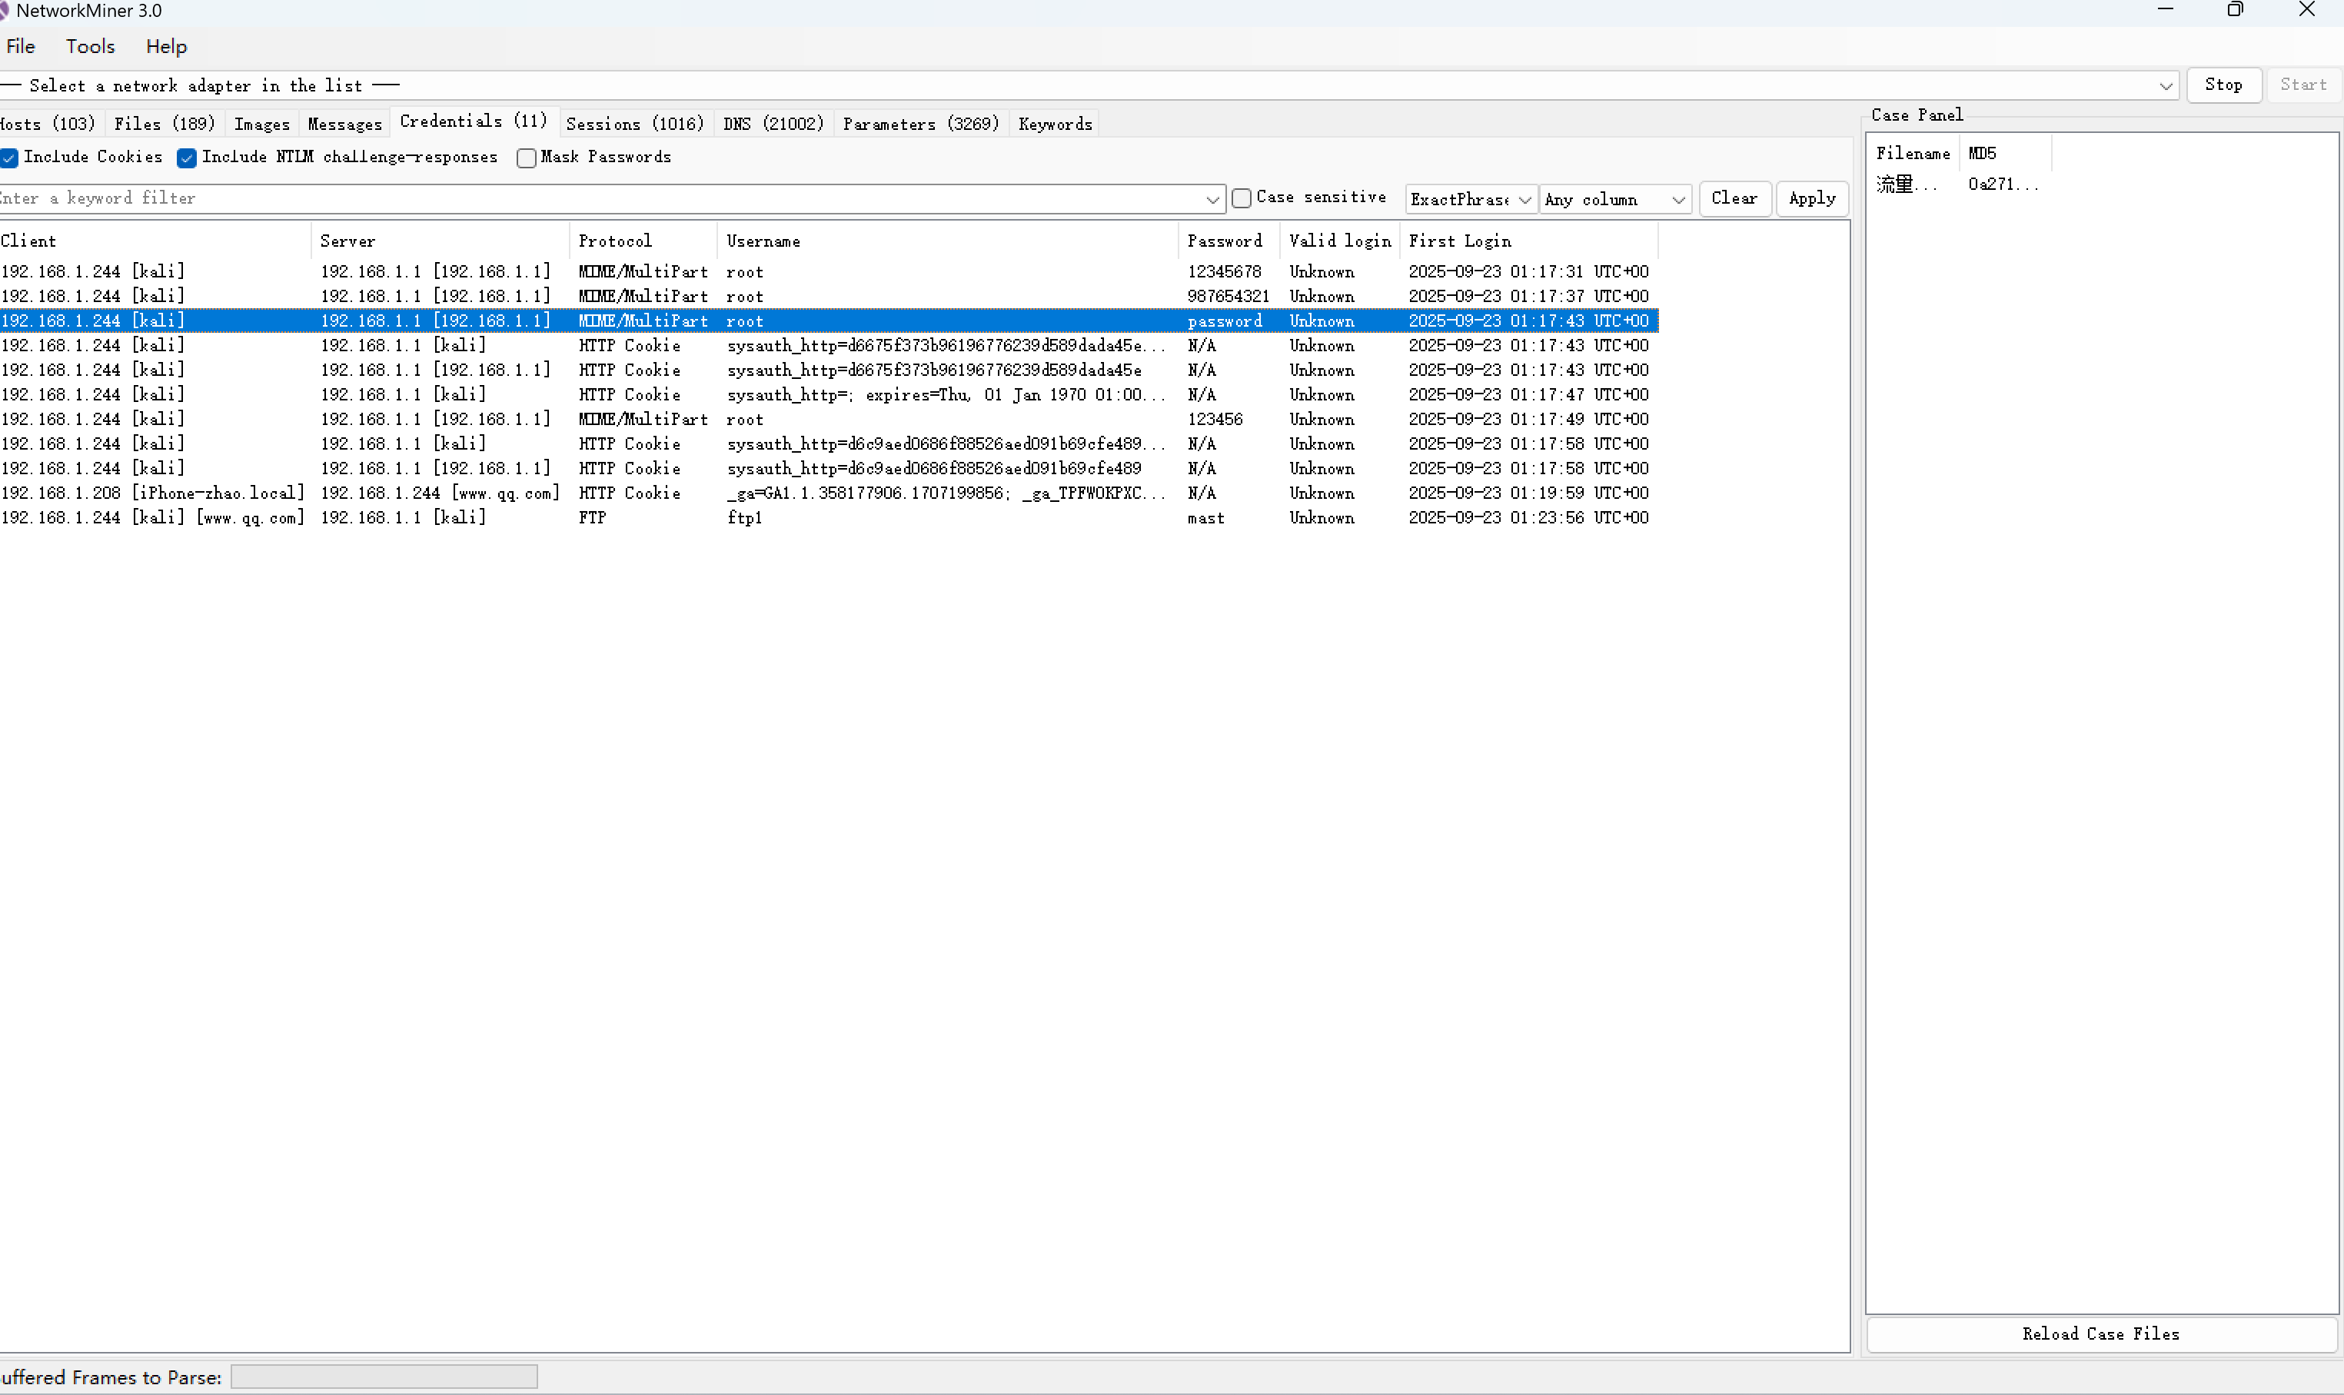Click the Stop capture button

[2223, 85]
